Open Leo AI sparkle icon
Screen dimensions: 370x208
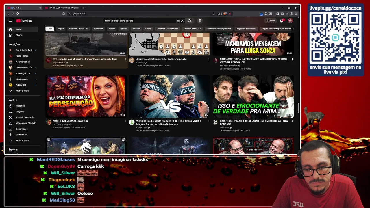click(287, 14)
